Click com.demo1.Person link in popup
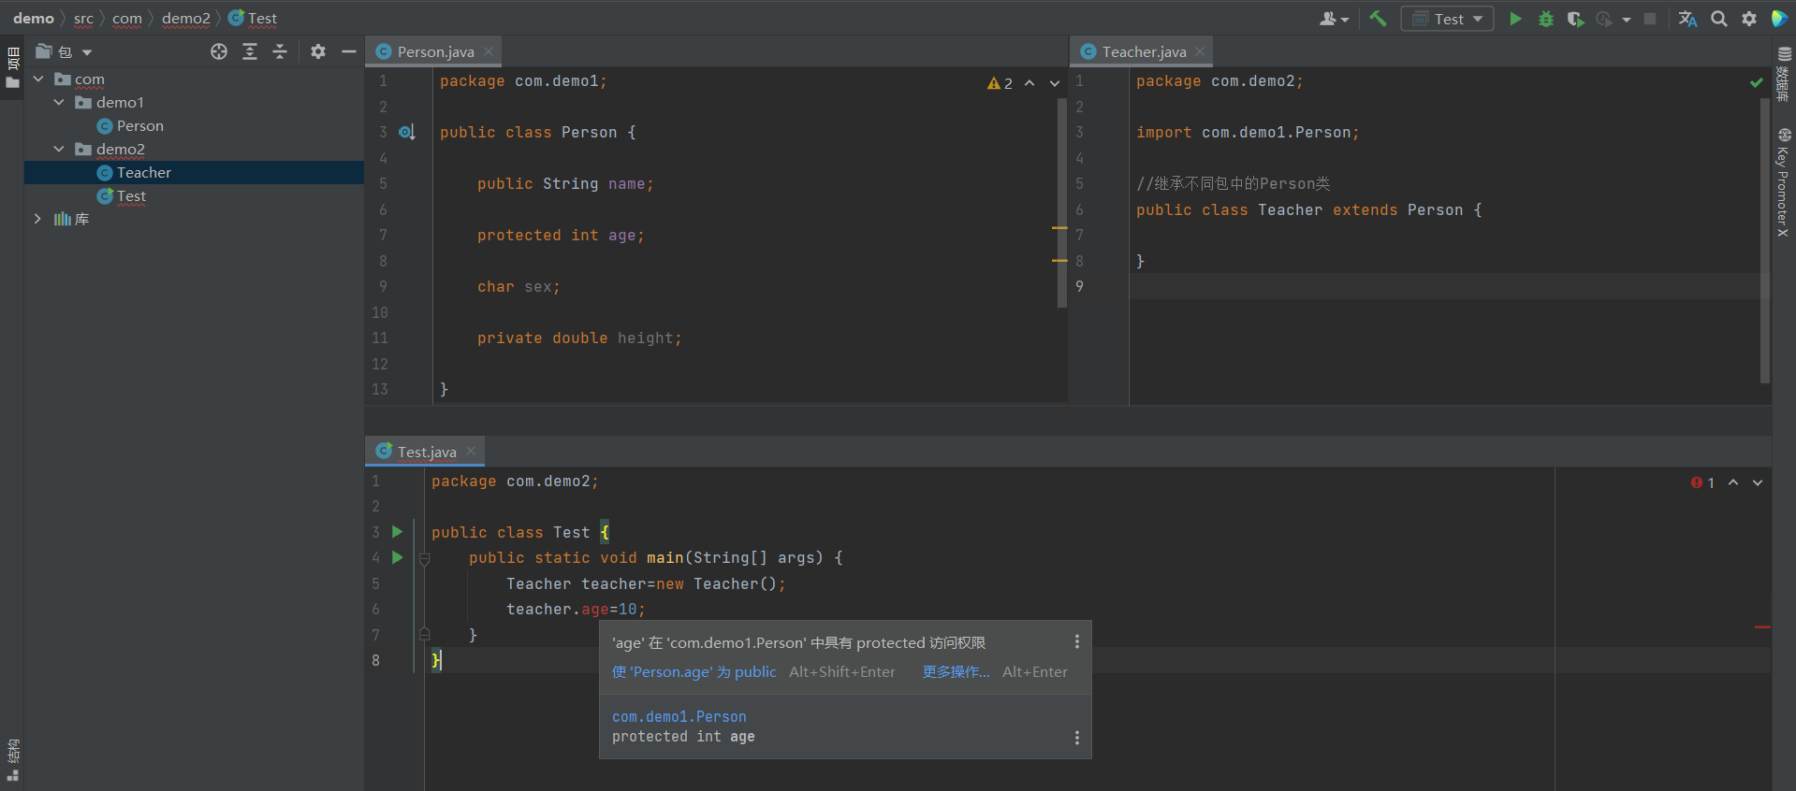The height and width of the screenshot is (791, 1796). tap(679, 717)
